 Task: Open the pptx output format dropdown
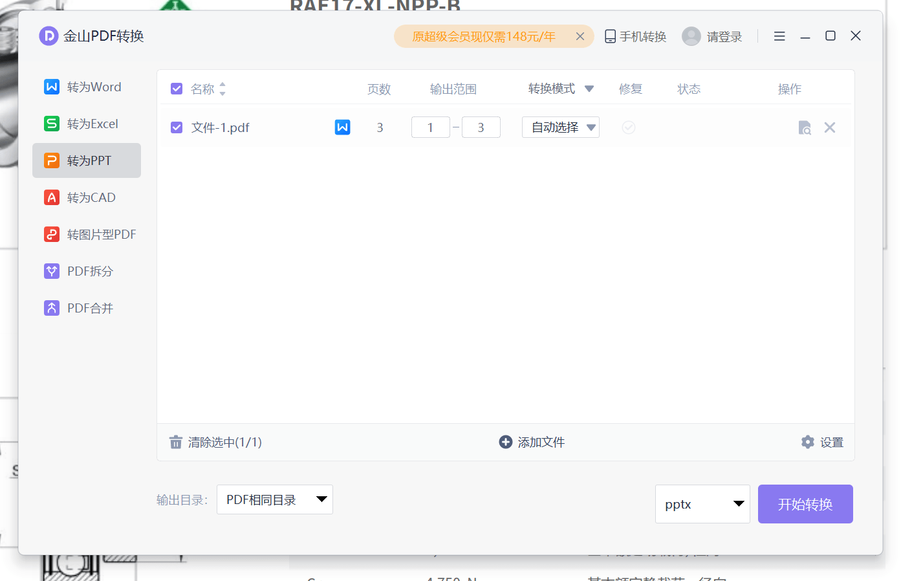pyautogui.click(x=702, y=504)
